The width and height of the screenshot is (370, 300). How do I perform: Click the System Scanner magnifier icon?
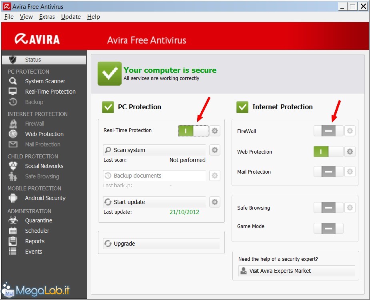(13, 81)
